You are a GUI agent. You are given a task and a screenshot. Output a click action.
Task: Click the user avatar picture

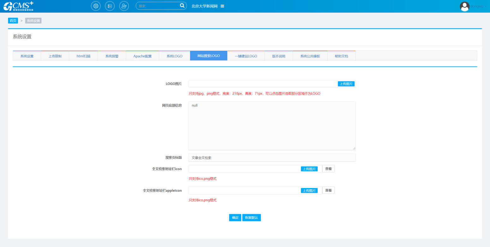click(465, 6)
